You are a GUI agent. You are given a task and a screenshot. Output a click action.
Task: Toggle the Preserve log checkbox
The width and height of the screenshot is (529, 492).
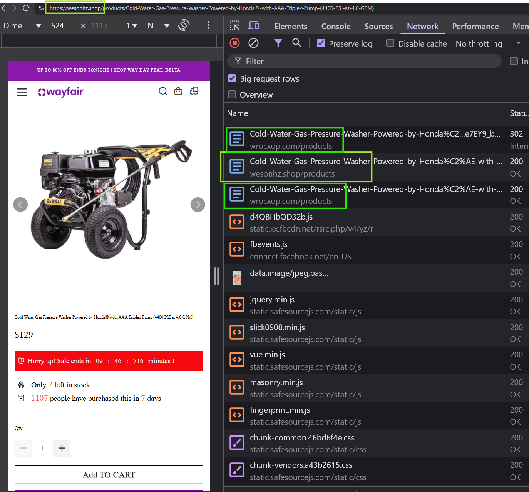coord(321,43)
